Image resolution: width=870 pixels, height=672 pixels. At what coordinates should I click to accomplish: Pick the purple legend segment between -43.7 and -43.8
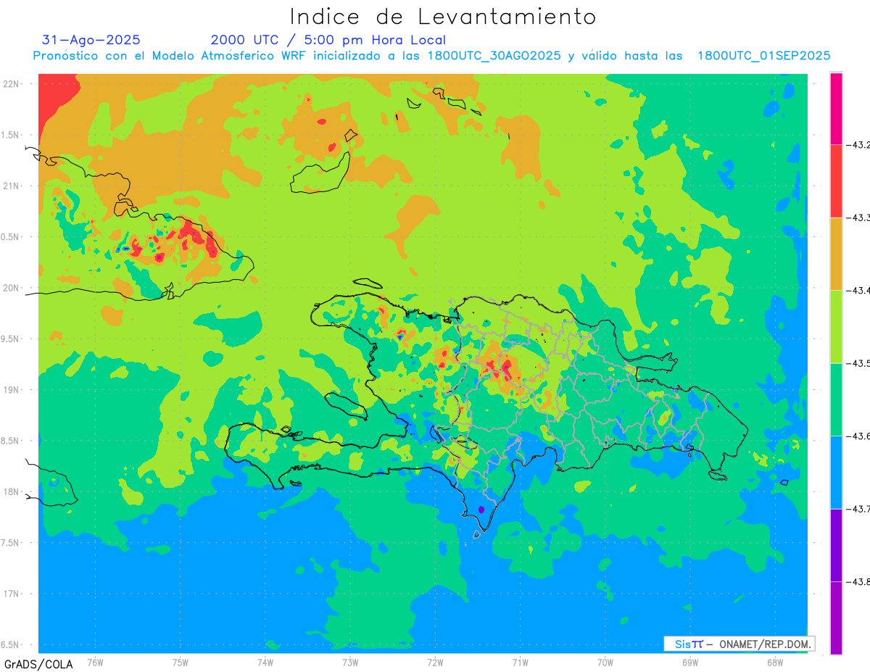pos(836,545)
